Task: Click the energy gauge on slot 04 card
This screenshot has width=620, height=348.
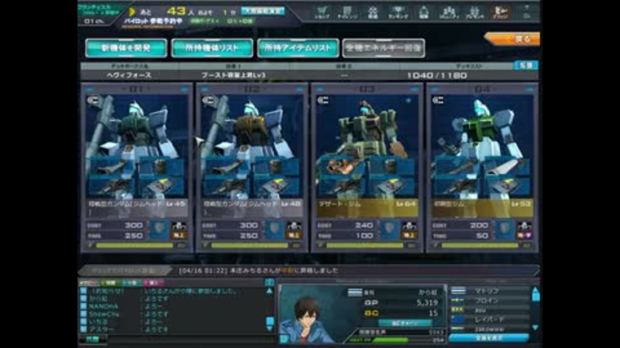Action: pos(480,246)
